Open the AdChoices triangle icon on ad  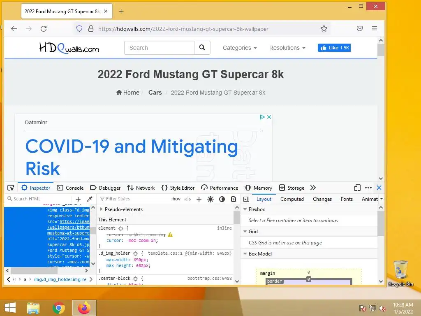click(x=262, y=117)
